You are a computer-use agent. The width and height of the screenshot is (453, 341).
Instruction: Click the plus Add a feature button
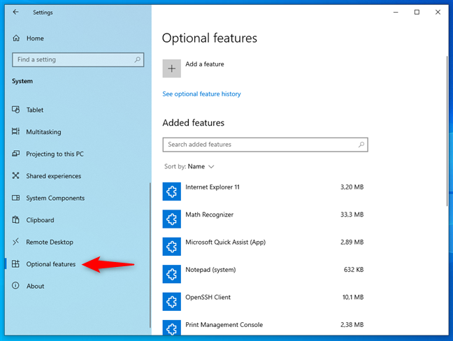click(x=171, y=68)
